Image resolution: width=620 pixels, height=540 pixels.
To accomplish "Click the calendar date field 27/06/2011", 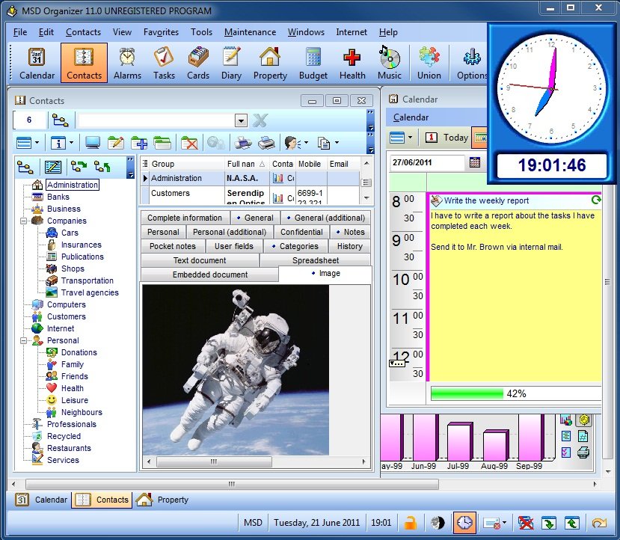I will (x=427, y=162).
